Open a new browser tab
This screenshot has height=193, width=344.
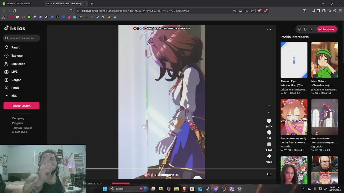click(92, 3)
